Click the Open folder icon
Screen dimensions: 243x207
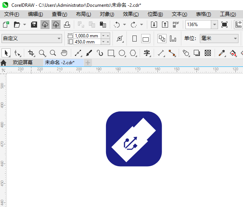pos(17,25)
